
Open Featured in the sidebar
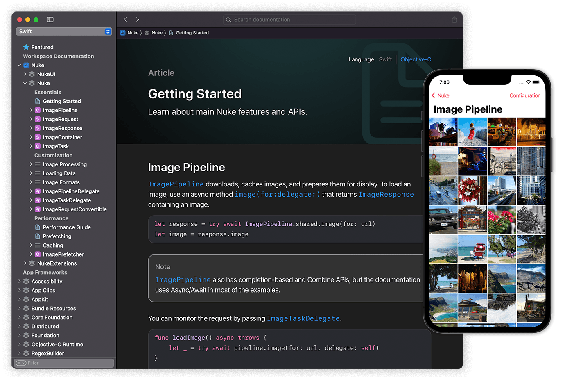[x=43, y=47]
